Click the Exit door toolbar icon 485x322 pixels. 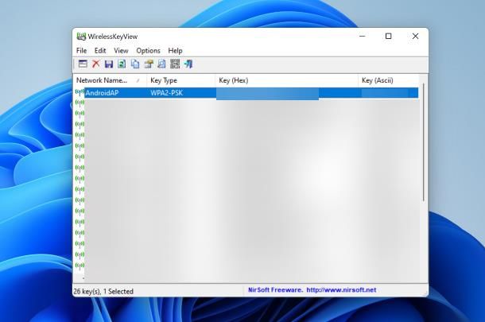pyautogui.click(x=188, y=64)
